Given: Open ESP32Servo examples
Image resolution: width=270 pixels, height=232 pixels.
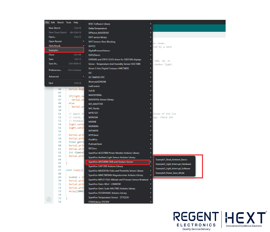Looking at the screenshot, I should coord(119,55).
